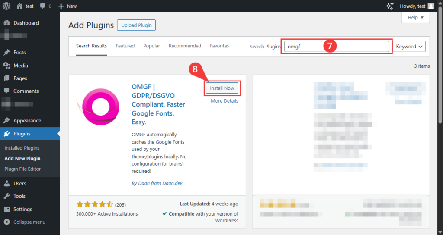Open Plugin File Editor submenu item

[22, 169]
